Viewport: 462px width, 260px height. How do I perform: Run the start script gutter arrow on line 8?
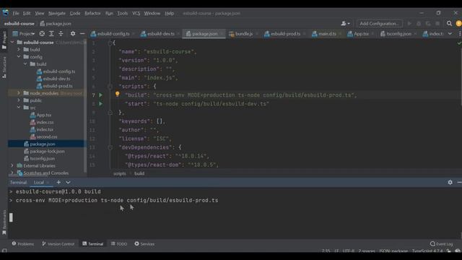[101, 104]
